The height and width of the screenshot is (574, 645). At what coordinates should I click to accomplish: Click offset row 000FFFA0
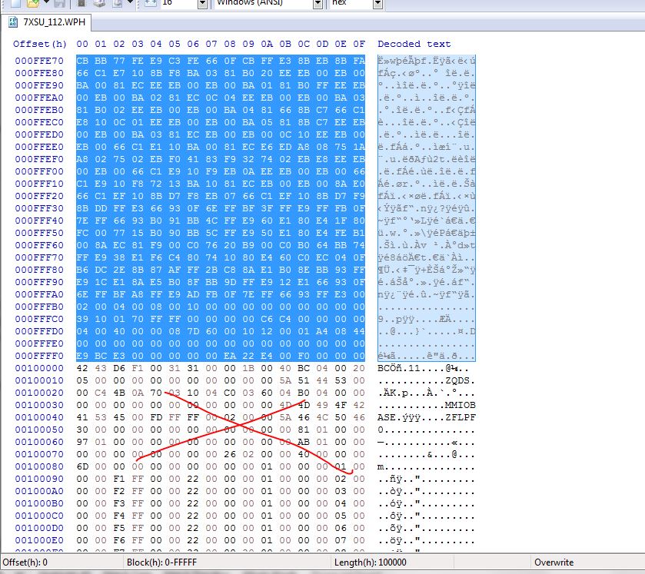point(39,294)
